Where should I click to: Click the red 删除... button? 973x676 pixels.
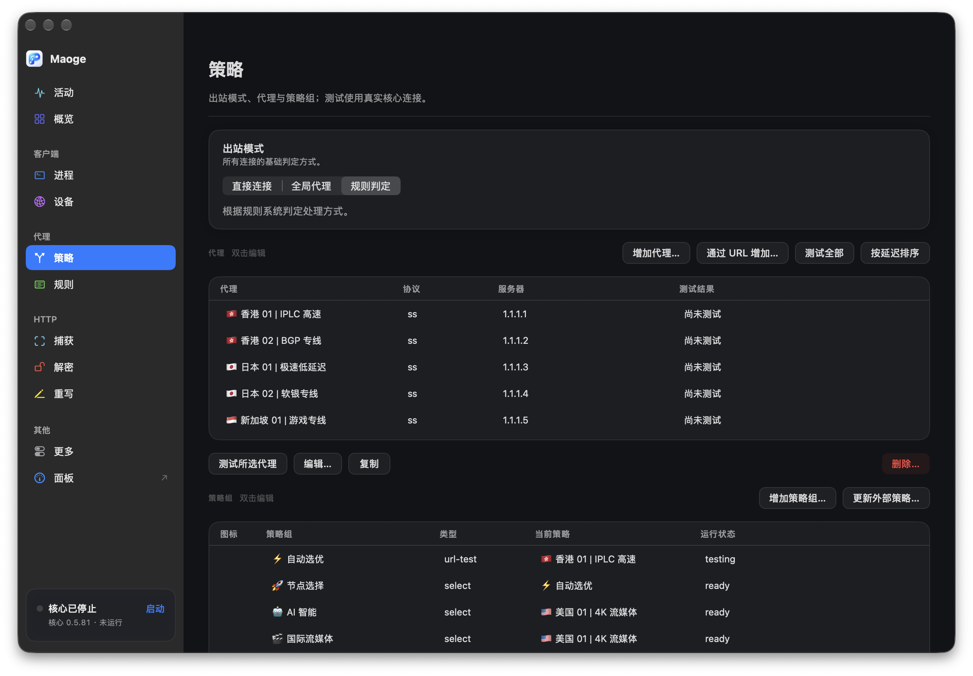[905, 464]
